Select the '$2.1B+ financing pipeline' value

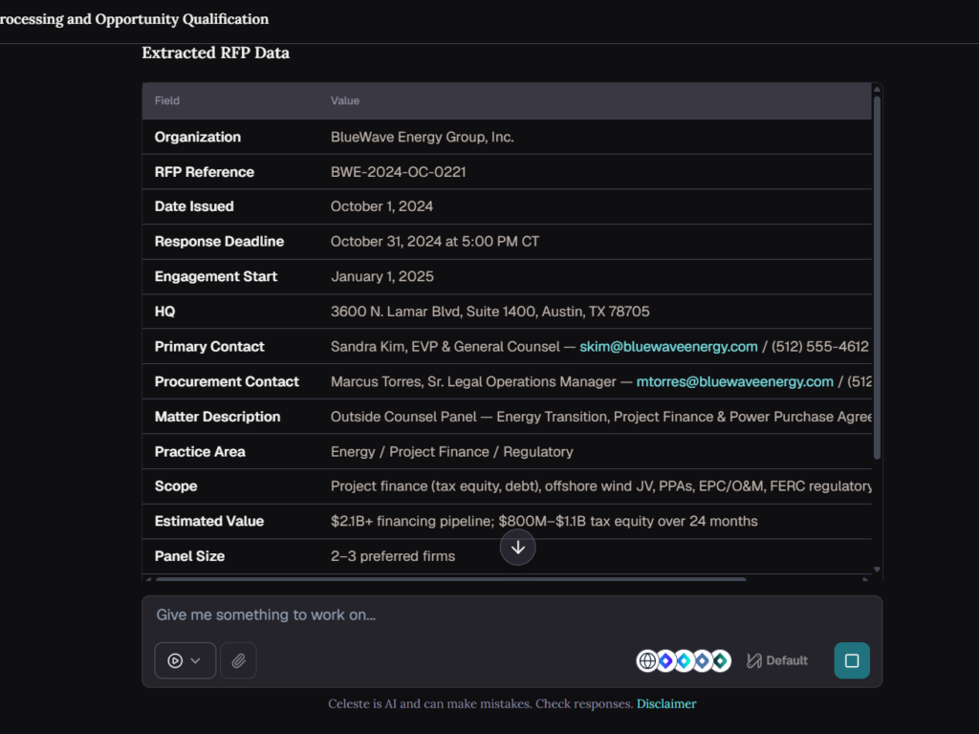544,521
